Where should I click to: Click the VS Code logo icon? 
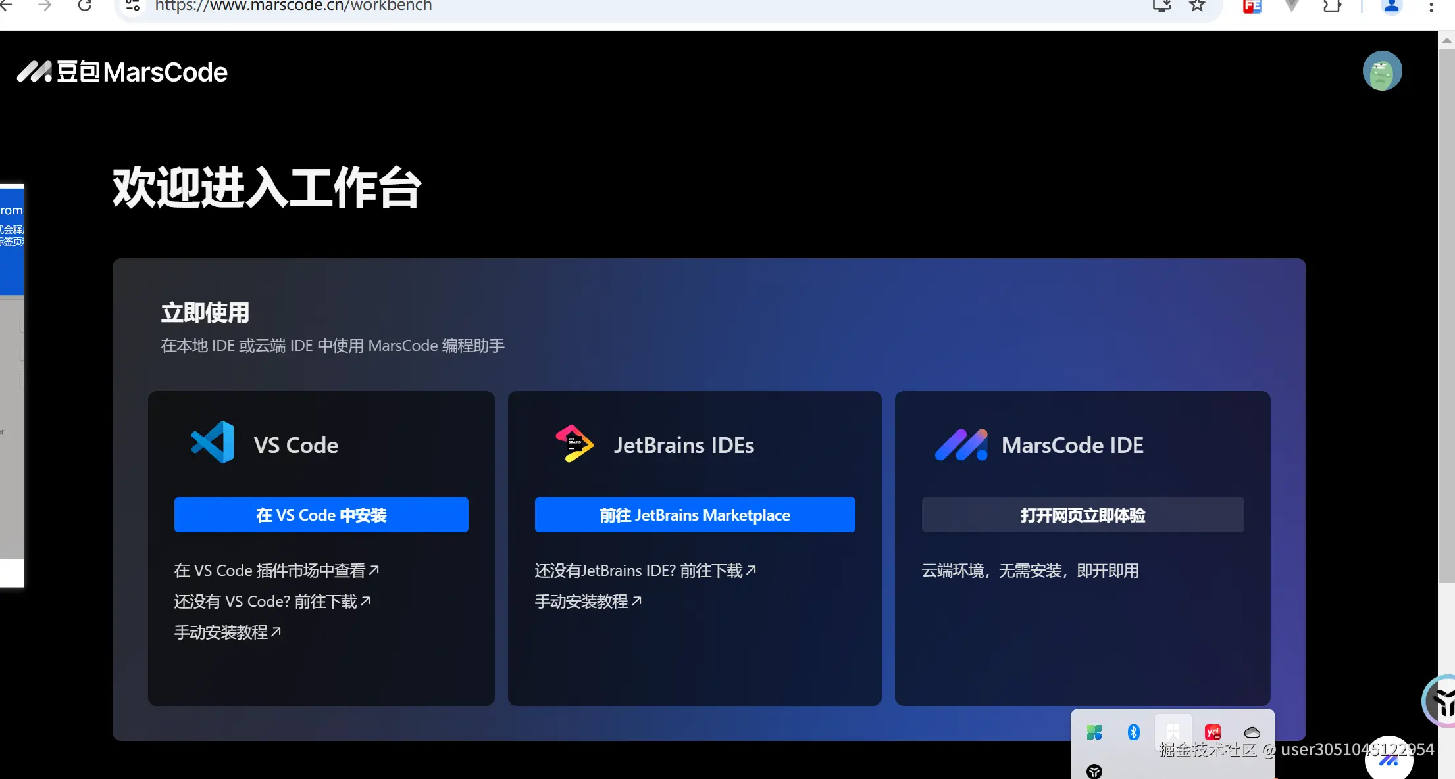click(x=213, y=442)
